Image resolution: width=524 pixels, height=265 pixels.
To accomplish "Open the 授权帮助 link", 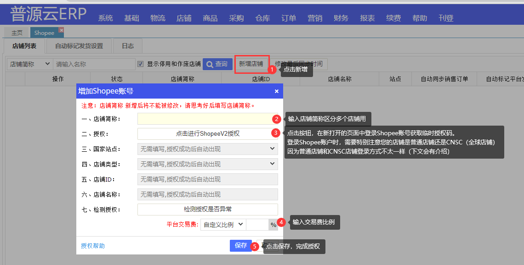I will tap(93, 246).
